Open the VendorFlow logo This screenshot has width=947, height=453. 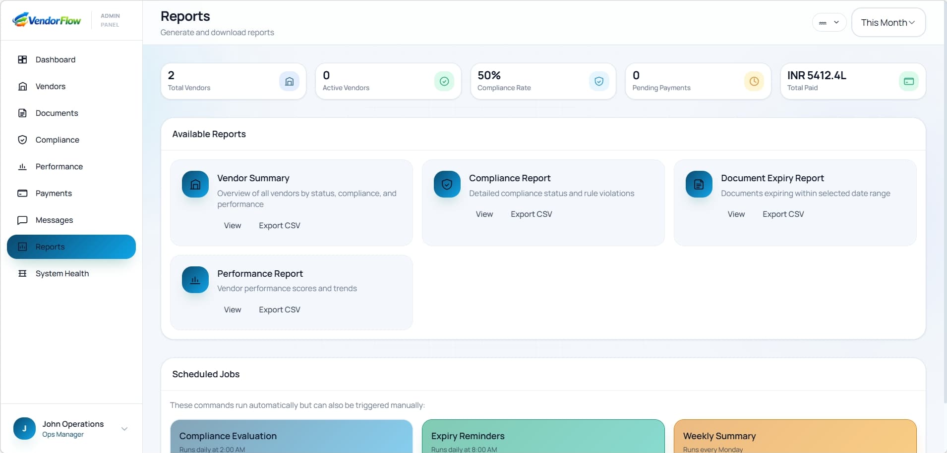click(47, 20)
